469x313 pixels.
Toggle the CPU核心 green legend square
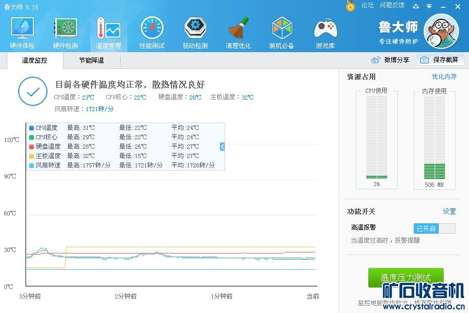(31, 137)
